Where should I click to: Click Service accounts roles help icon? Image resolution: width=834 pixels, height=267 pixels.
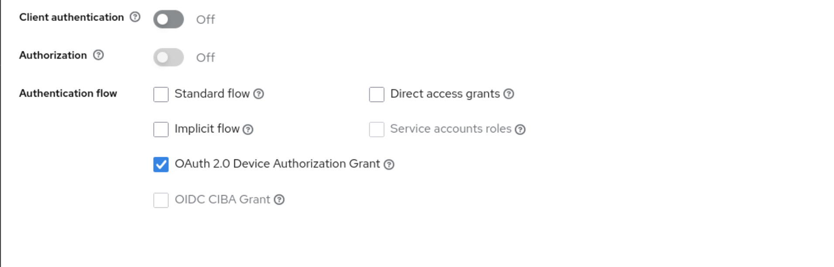(520, 129)
